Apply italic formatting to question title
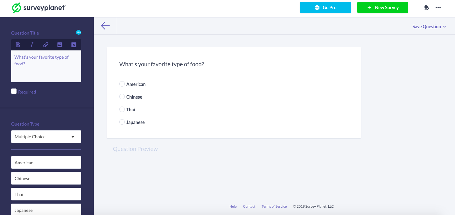This screenshot has height=215, width=455. coord(32,45)
